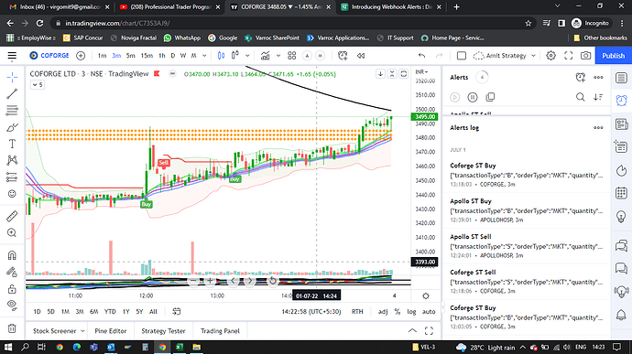The image size is (632, 354).
Task: Create alert from the top toolbar
Action: coord(343,56)
